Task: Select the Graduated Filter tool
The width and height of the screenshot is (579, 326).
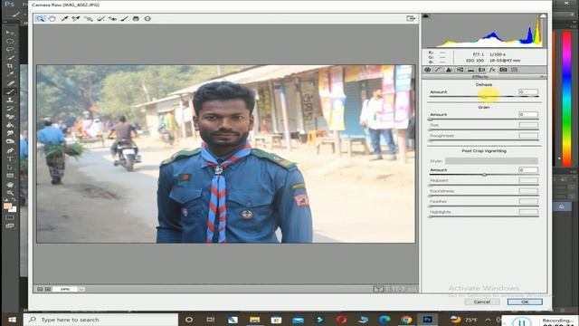Action: [136, 18]
